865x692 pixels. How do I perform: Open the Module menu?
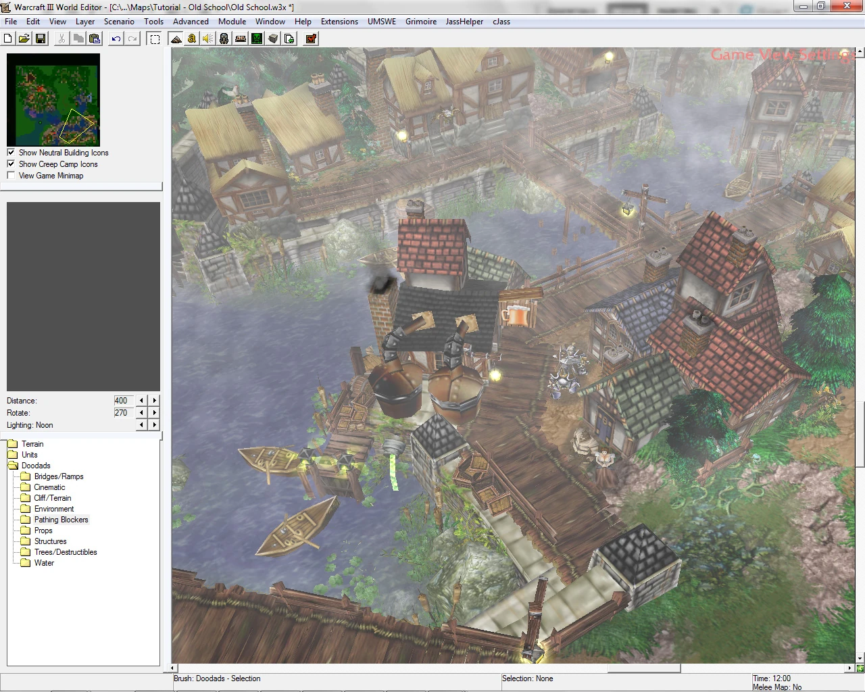(232, 22)
